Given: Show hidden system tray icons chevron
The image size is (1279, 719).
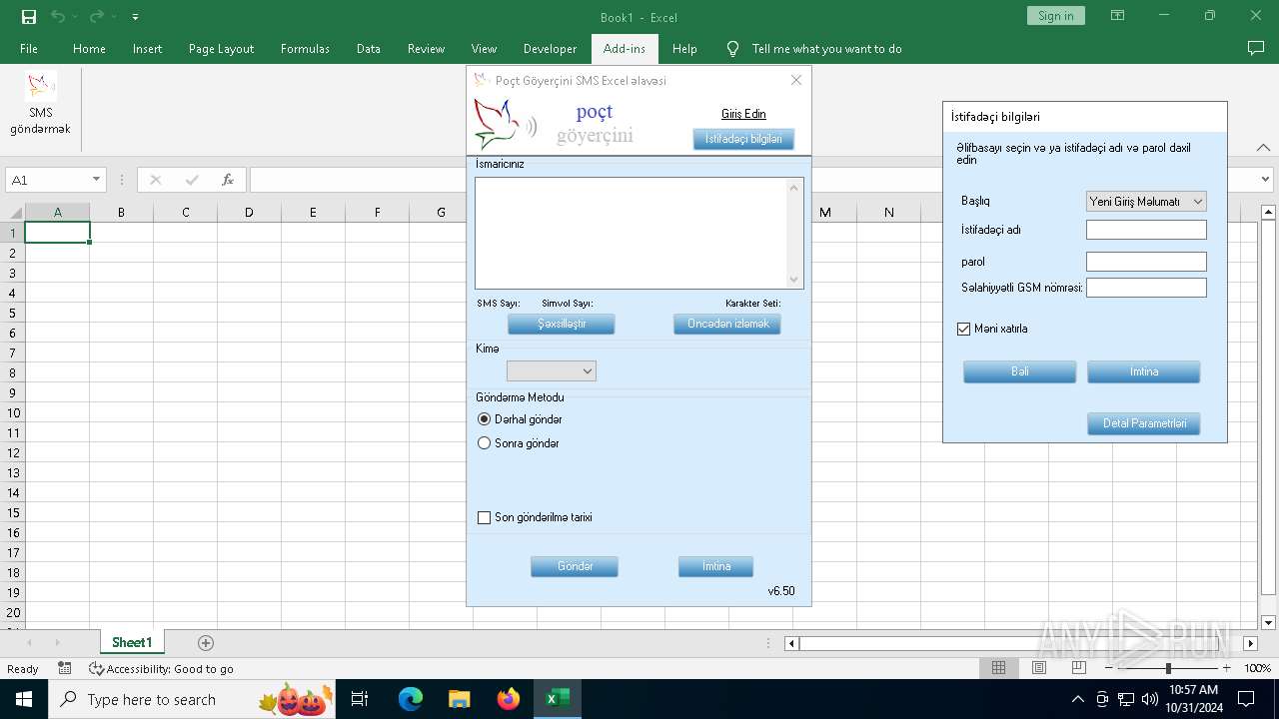Looking at the screenshot, I should tap(1077, 699).
